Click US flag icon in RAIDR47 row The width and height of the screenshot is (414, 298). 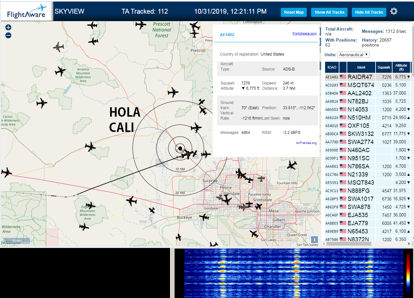(343, 77)
